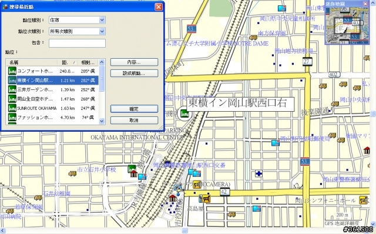Click the red-roofed building icon at the map's right edge
376x234 pixels.
click(x=367, y=150)
